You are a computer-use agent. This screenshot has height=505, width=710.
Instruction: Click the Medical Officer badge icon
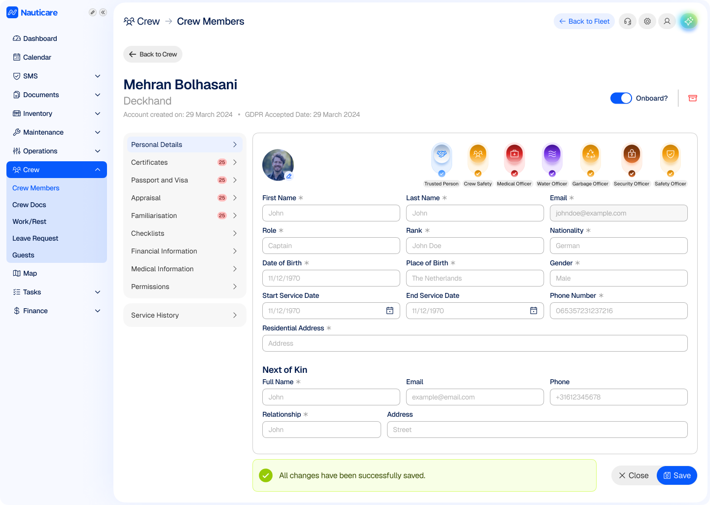514,159
